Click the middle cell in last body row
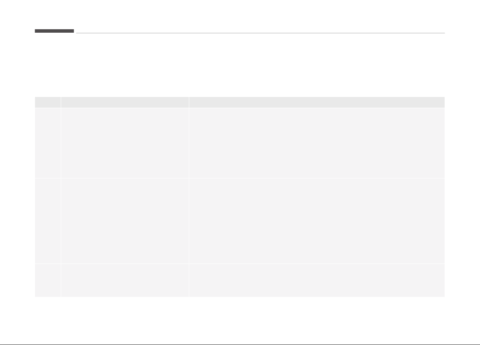Image resolution: width=480 pixels, height=345 pixels. [125, 280]
